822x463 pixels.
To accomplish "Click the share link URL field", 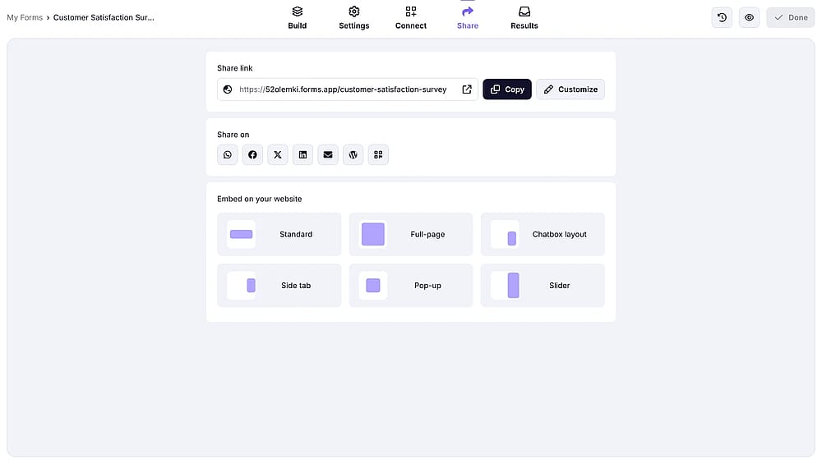I will click(x=348, y=89).
